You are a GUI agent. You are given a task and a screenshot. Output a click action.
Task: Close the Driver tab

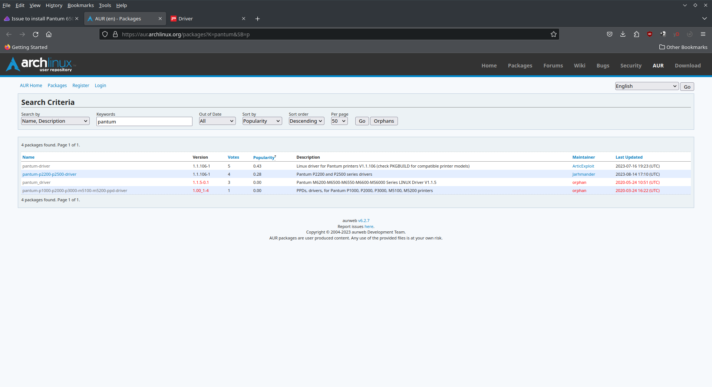tap(244, 19)
